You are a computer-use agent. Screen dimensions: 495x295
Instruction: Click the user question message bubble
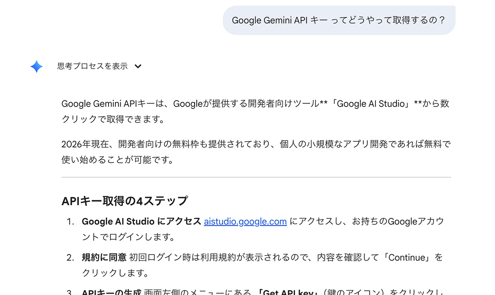[339, 20]
